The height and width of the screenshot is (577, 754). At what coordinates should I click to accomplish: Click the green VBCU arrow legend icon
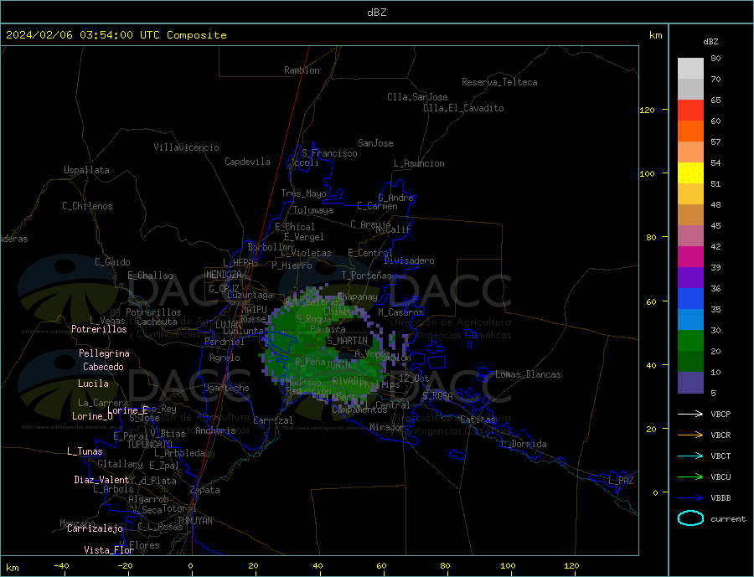[x=690, y=477]
